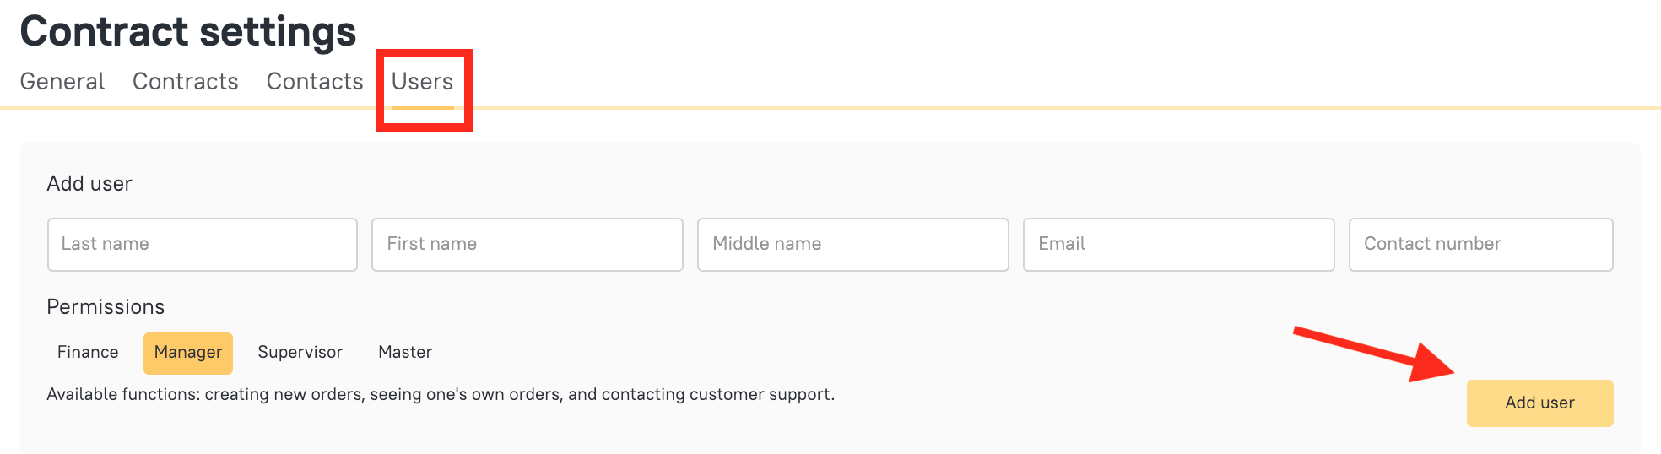Image resolution: width=1661 pixels, height=454 pixels.
Task: Focus the First name field
Action: click(x=527, y=245)
